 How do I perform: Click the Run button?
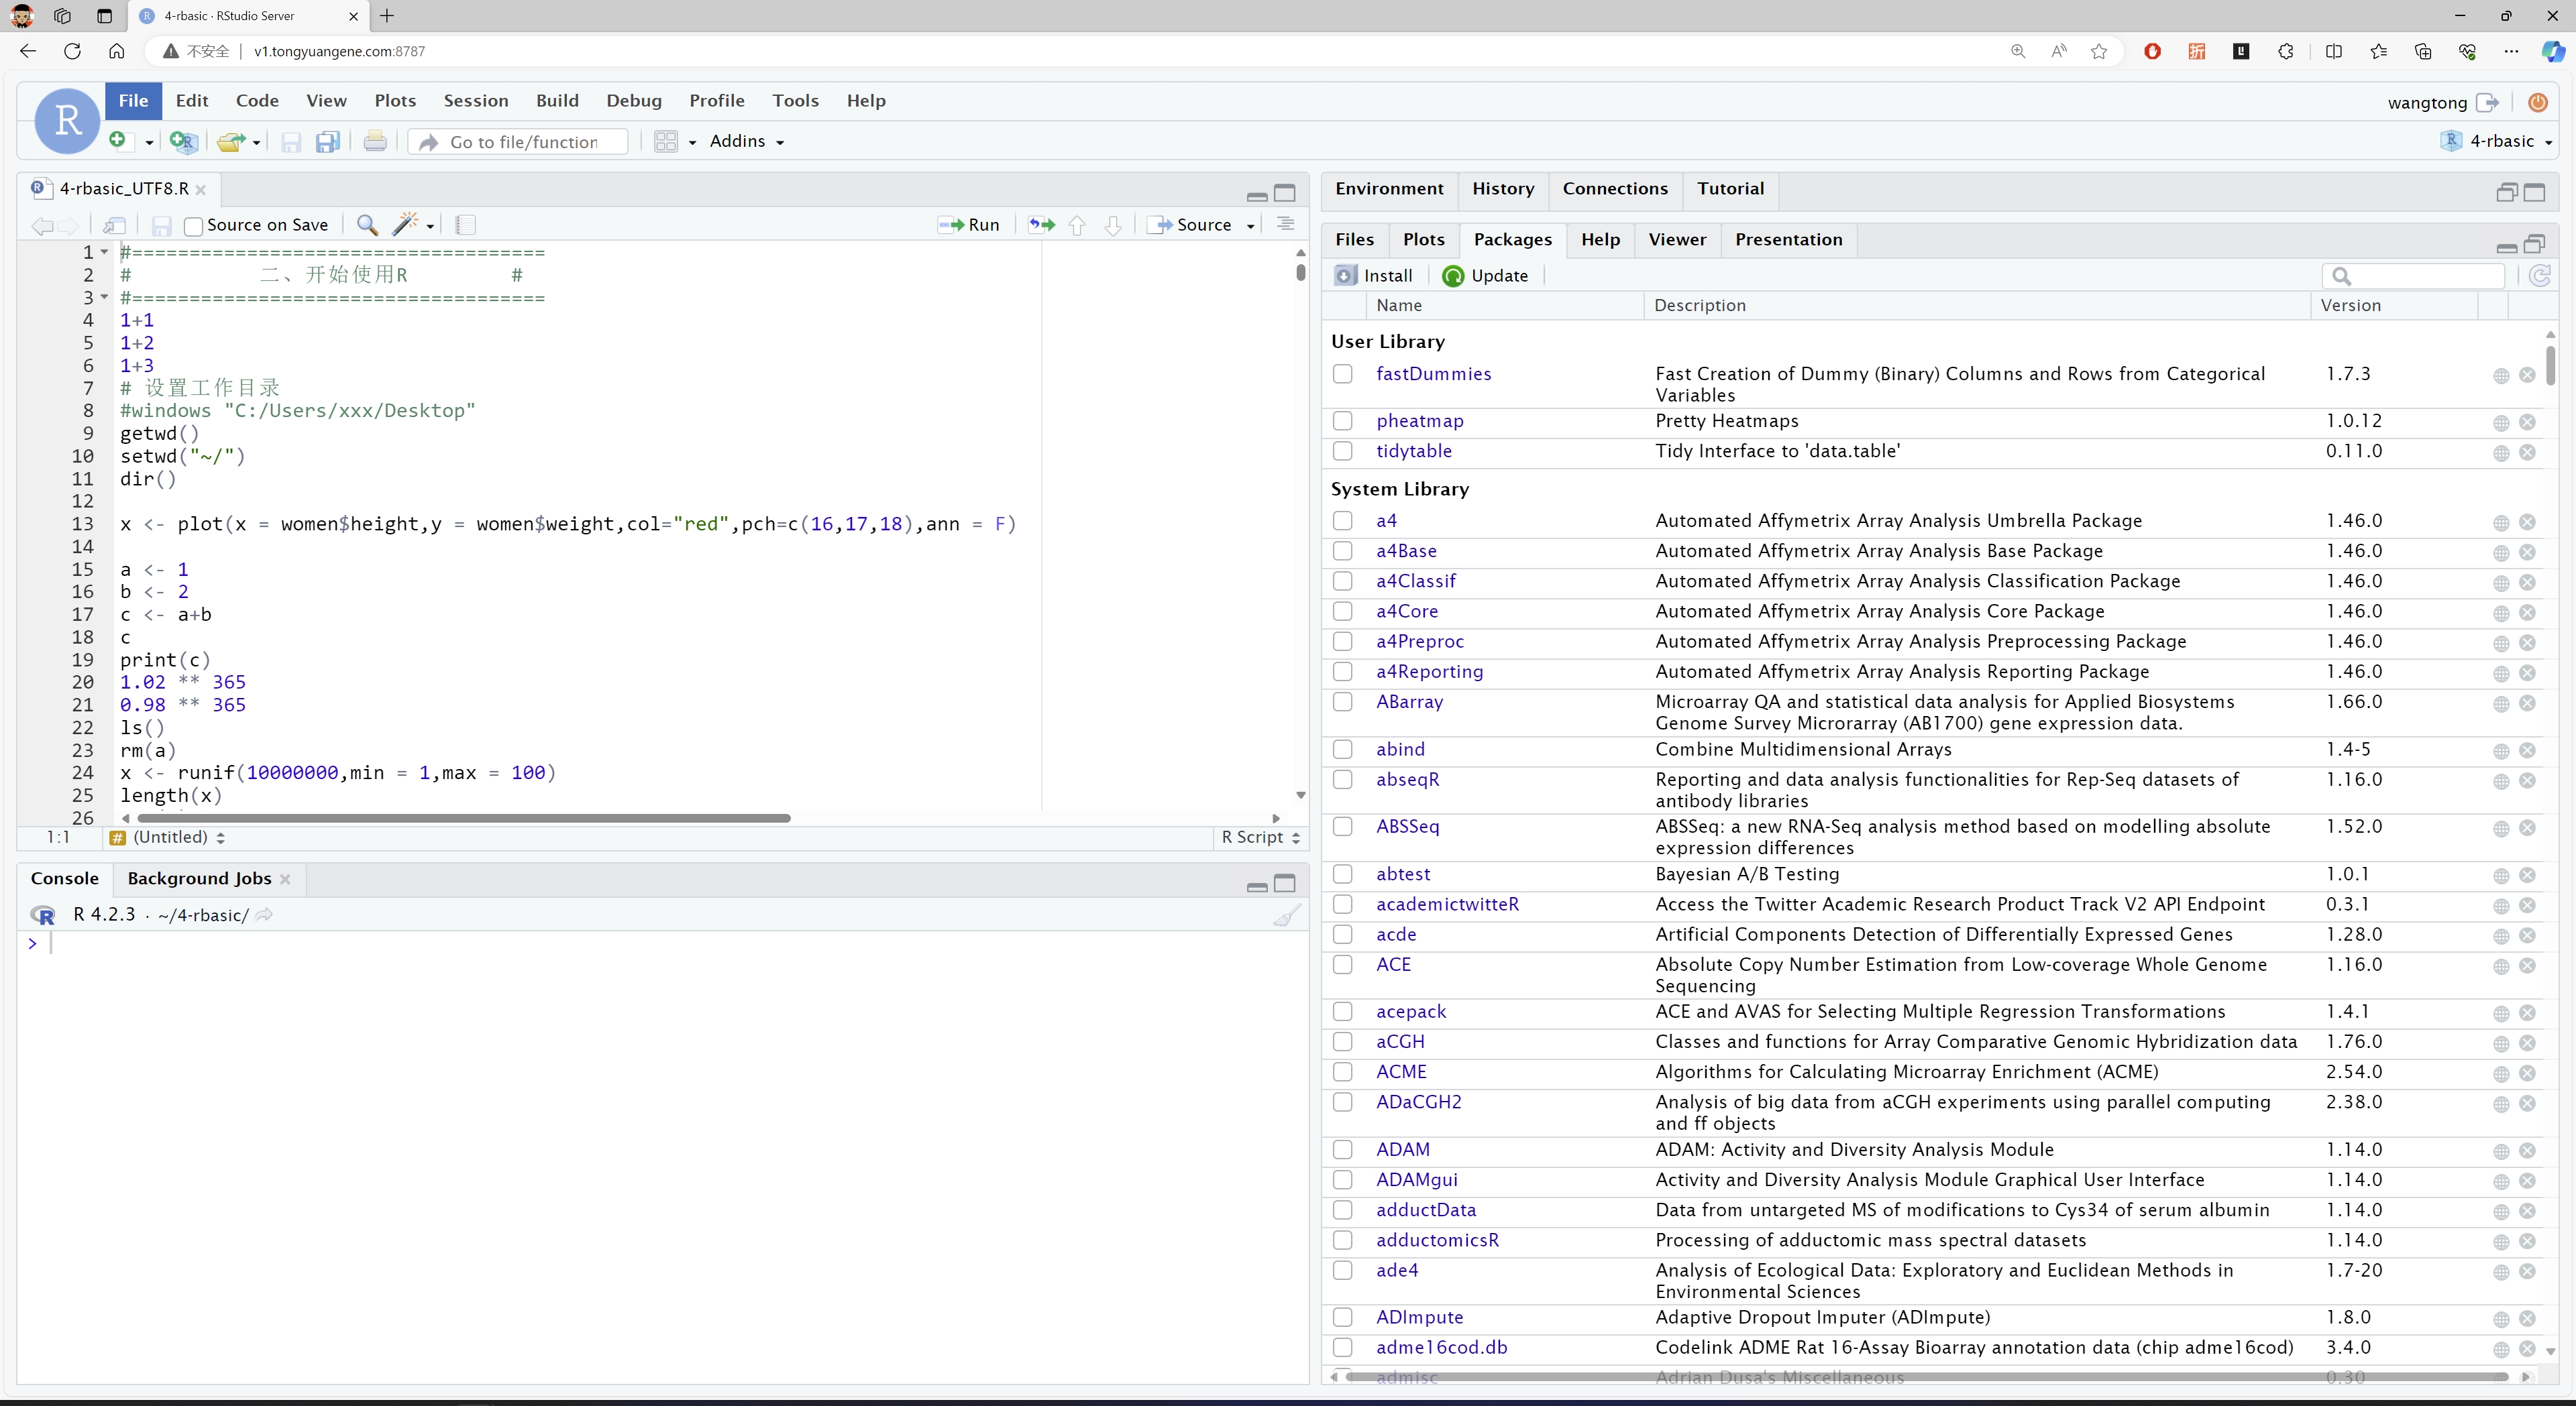(969, 226)
